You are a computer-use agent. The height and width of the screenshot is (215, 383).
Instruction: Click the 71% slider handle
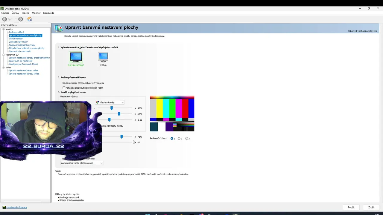point(121,136)
